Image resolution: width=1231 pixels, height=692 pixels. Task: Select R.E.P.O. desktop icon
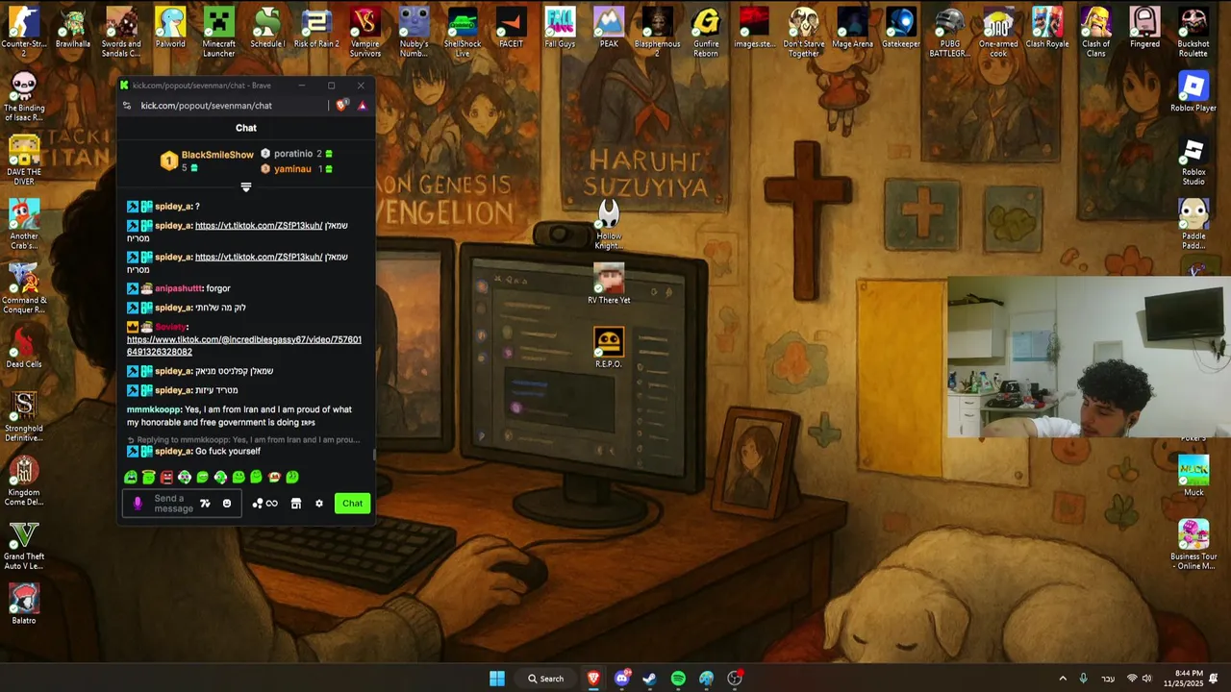click(x=609, y=348)
